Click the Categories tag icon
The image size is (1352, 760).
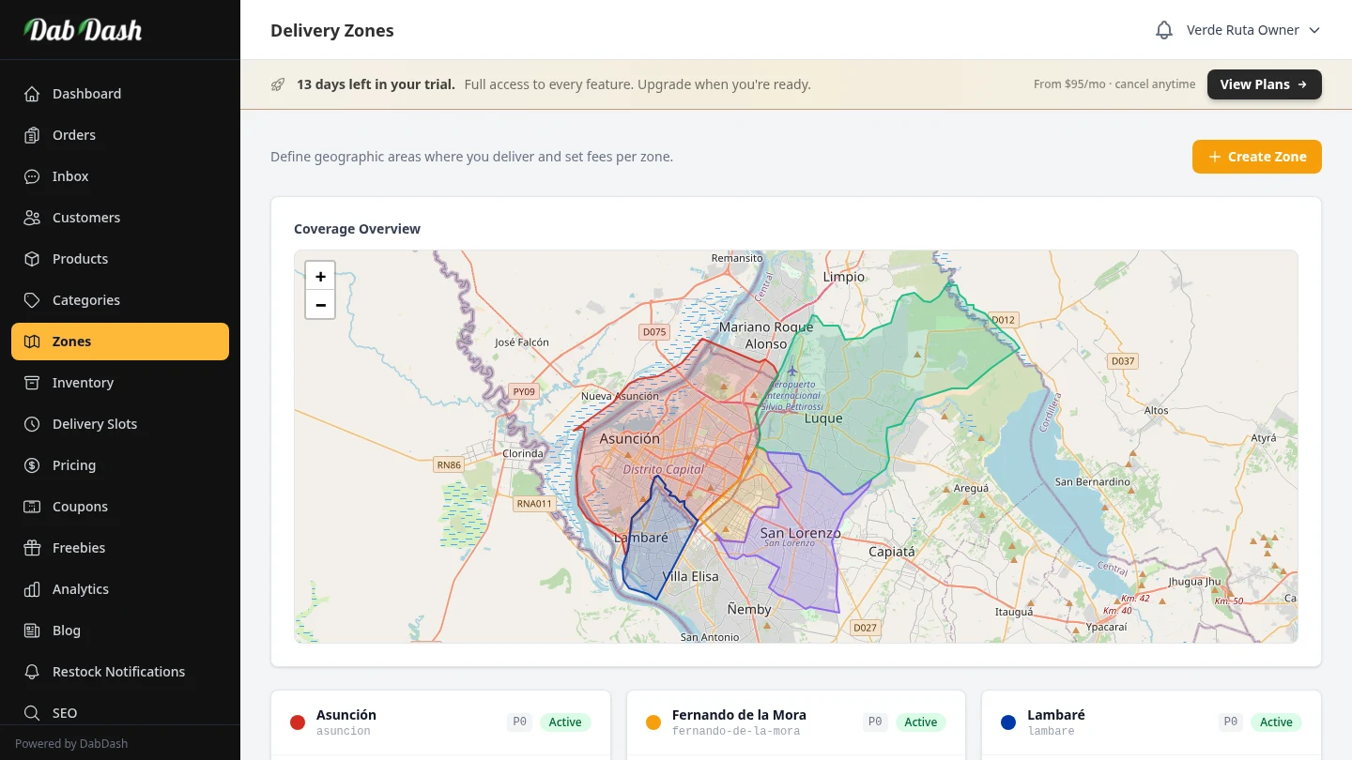tap(32, 300)
